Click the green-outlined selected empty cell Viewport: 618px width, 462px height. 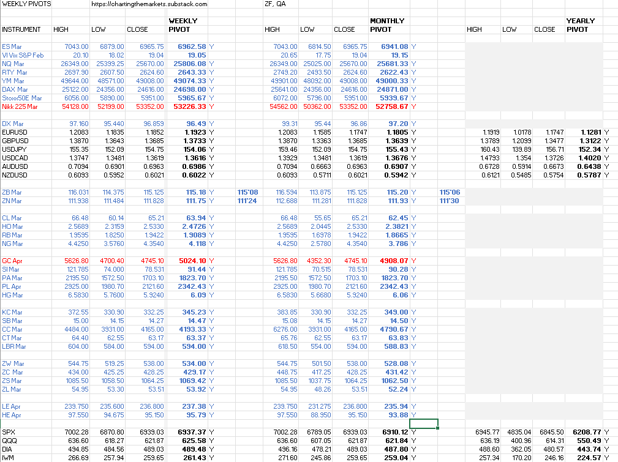424,424
